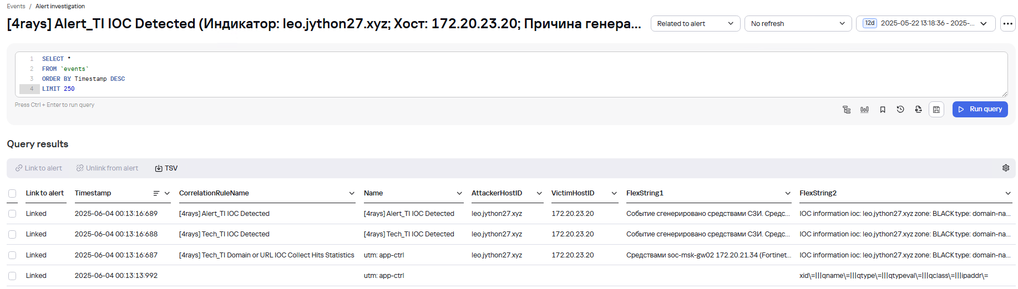This screenshot has height=289, width=1018.
Task: Open the three-dot more options menu
Action: [1008, 24]
